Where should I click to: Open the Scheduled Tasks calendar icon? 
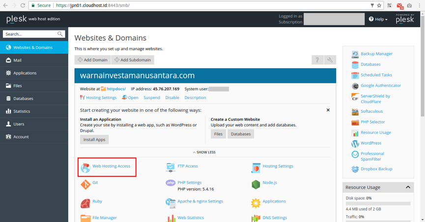tap(355, 75)
